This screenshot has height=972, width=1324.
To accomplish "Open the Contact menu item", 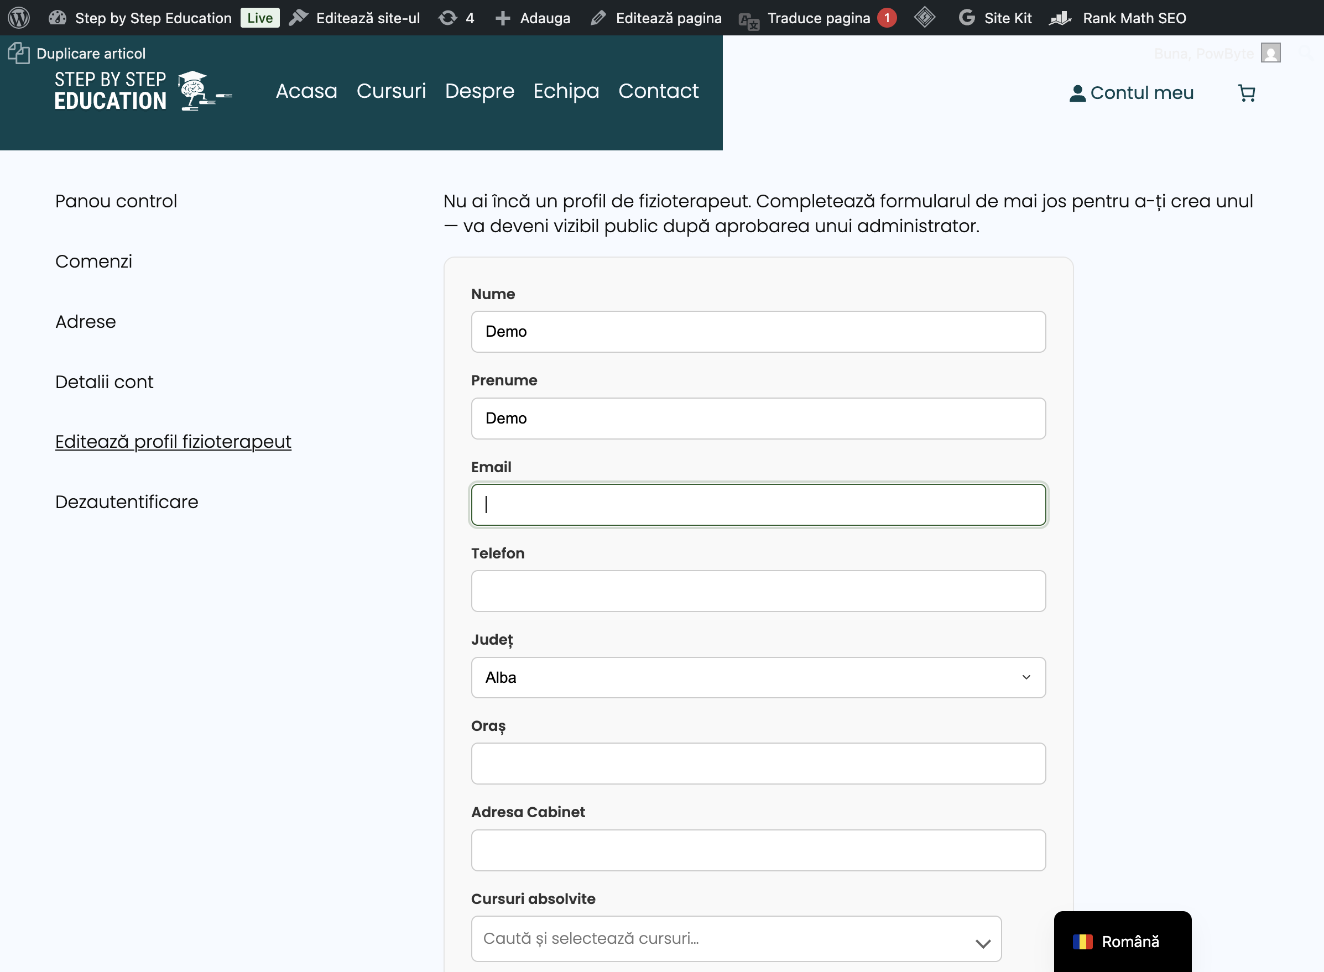I will 658,91.
